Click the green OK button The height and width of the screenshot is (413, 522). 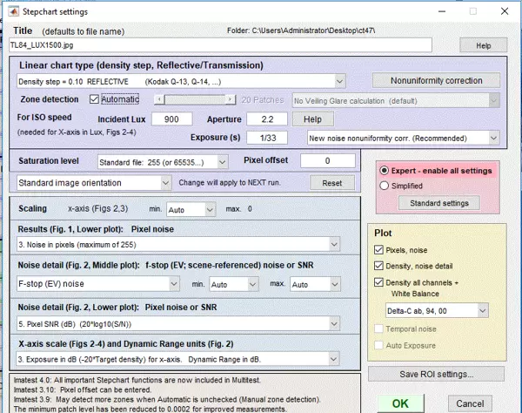click(x=399, y=403)
